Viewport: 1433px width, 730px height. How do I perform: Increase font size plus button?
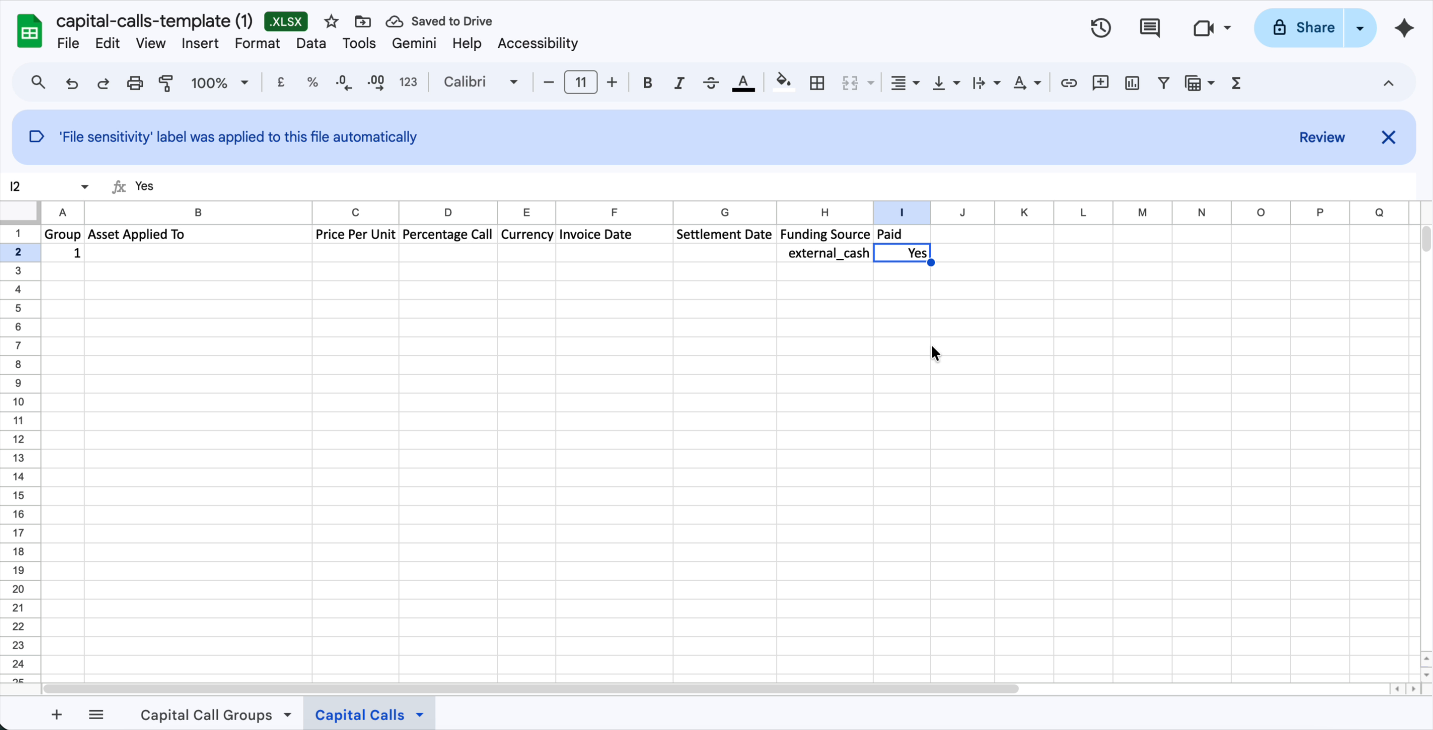coord(611,83)
